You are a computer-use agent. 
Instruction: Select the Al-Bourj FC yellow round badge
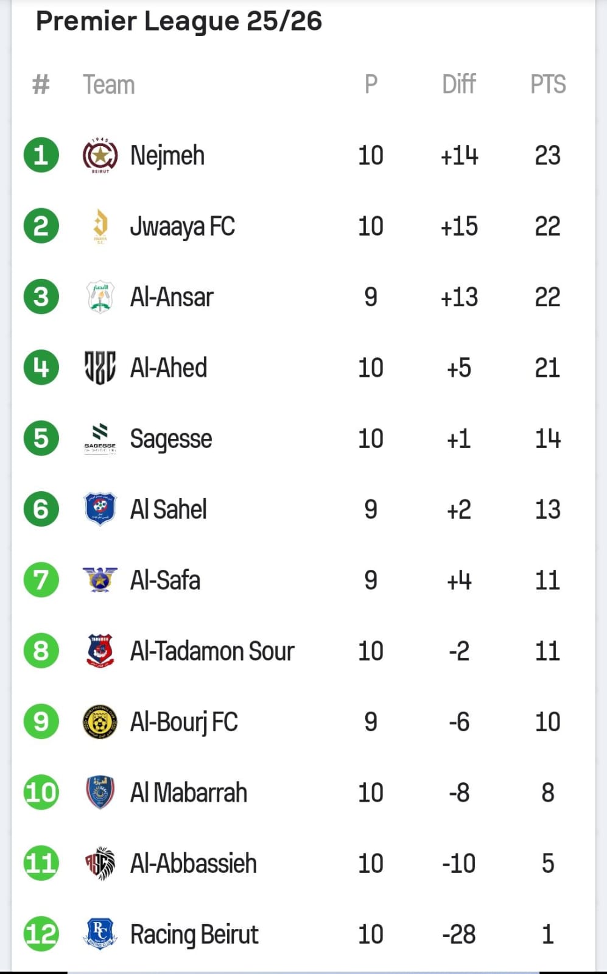click(100, 721)
